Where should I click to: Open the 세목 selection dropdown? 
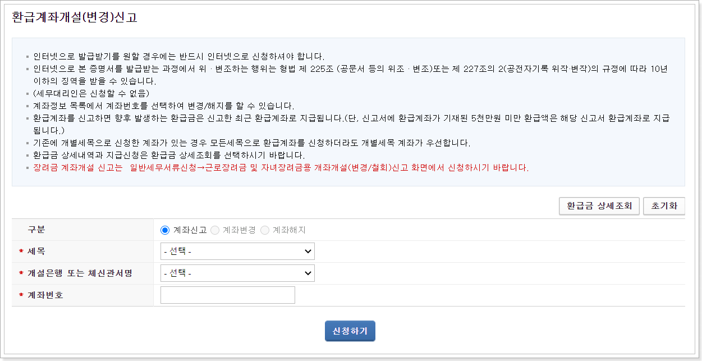coord(237,251)
